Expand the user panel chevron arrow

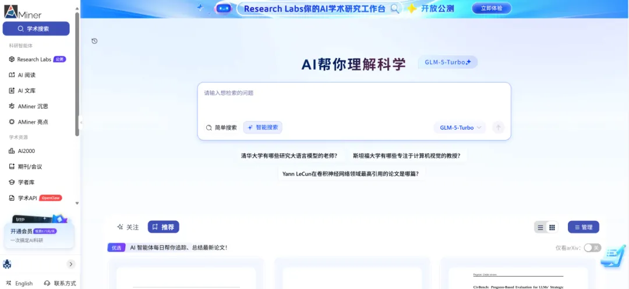pyautogui.click(x=70, y=264)
